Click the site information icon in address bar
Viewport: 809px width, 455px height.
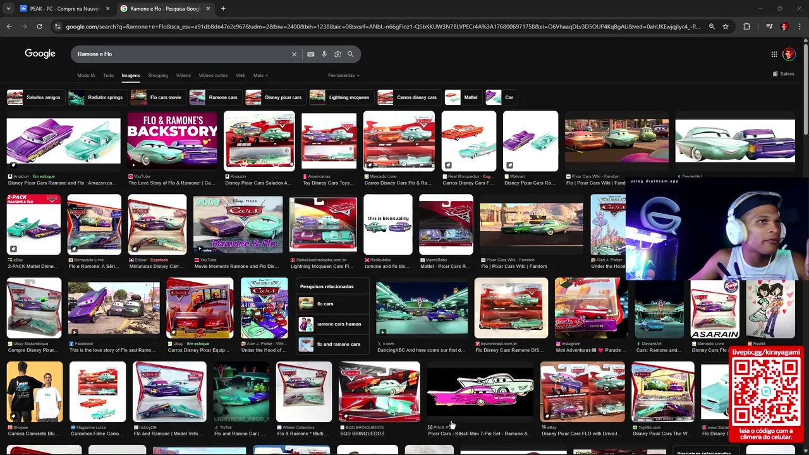[58, 27]
